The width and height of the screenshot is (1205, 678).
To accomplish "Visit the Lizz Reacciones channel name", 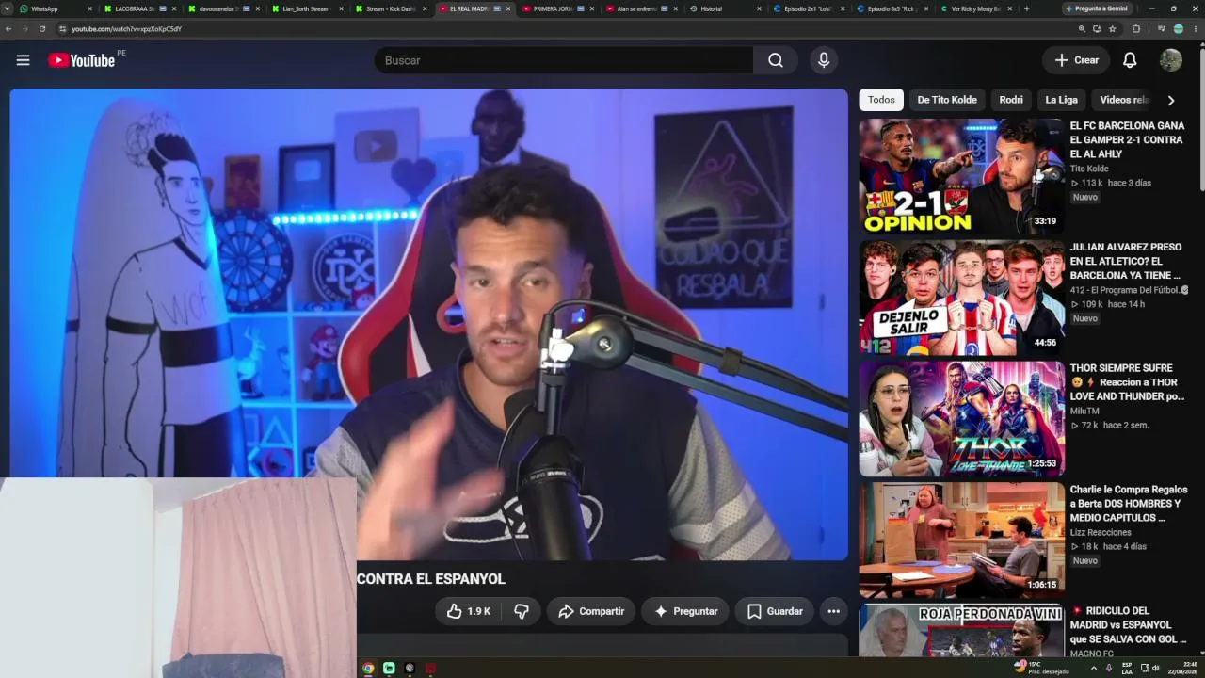I will coord(1101,533).
